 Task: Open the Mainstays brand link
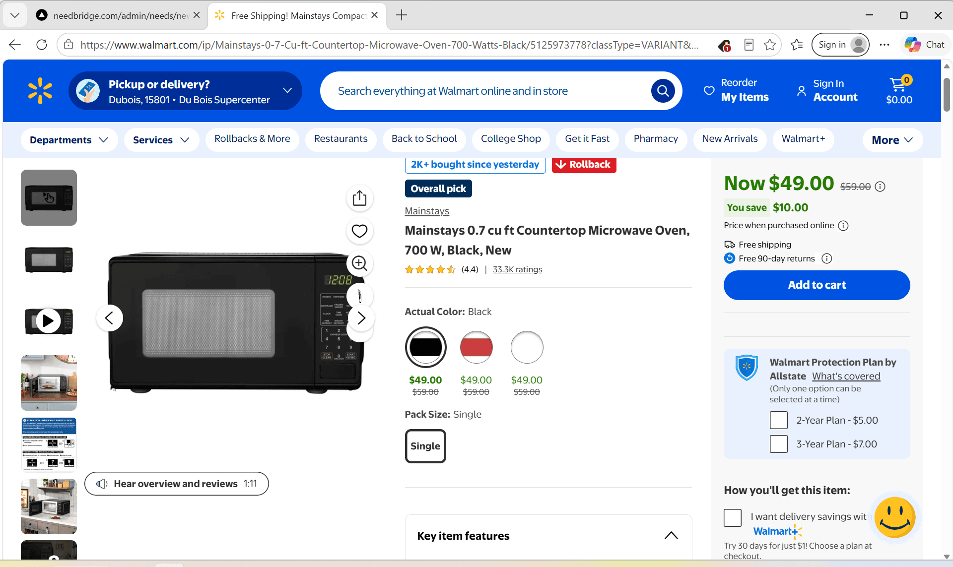click(x=427, y=211)
